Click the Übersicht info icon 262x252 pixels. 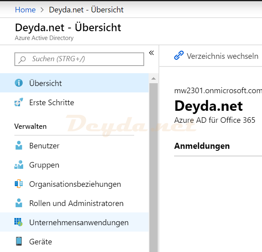19,83
